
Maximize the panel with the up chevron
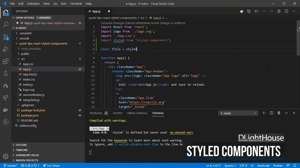[x=286, y=113]
